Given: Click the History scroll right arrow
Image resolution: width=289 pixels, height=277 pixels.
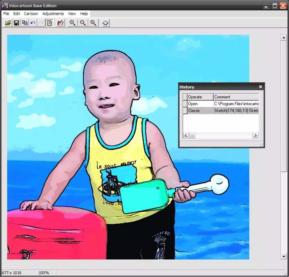Looking at the screenshot, I should click(x=255, y=136).
